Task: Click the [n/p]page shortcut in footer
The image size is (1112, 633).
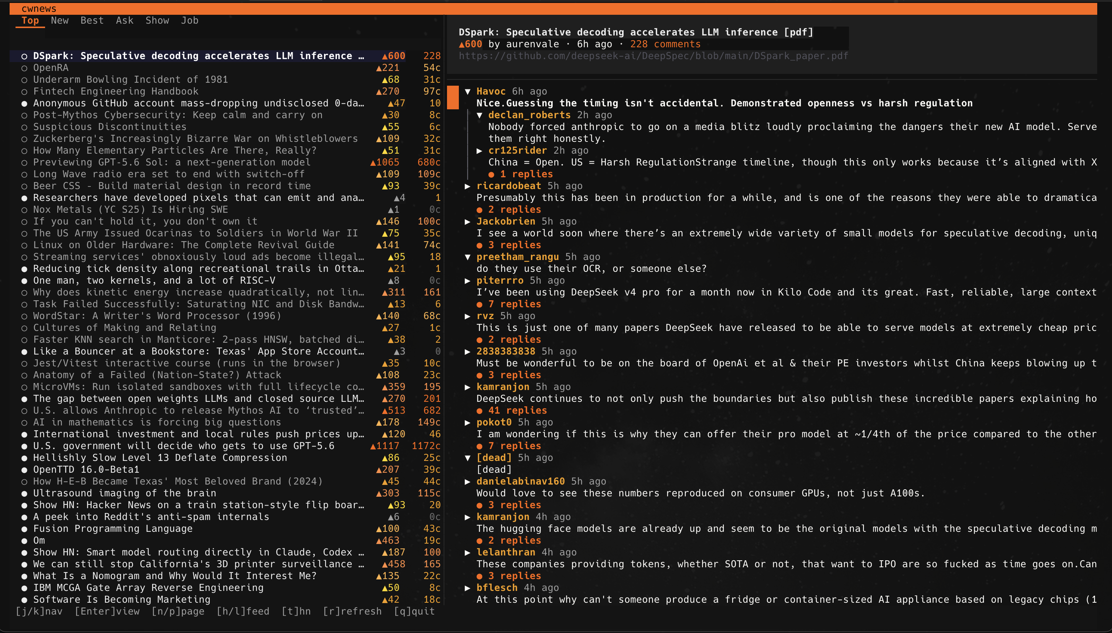Action: [x=178, y=611]
